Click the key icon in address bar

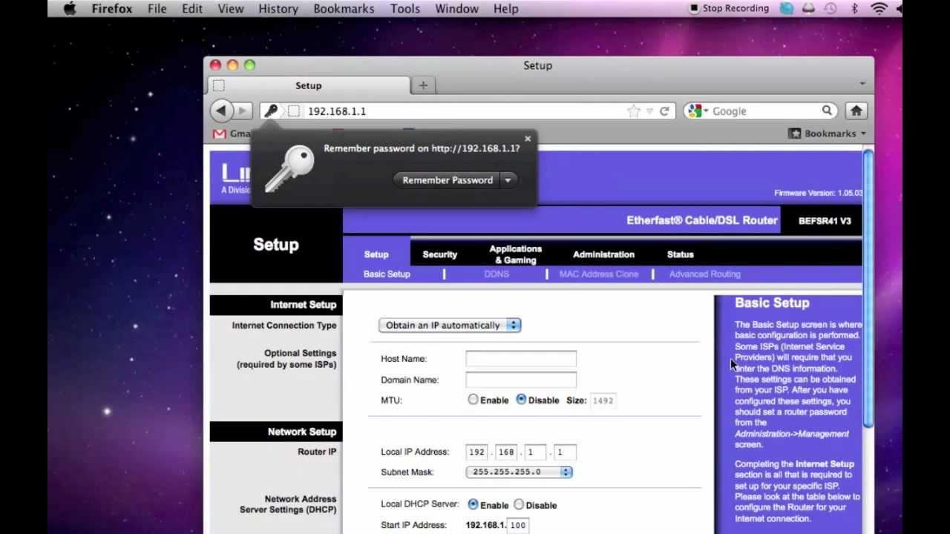(271, 111)
